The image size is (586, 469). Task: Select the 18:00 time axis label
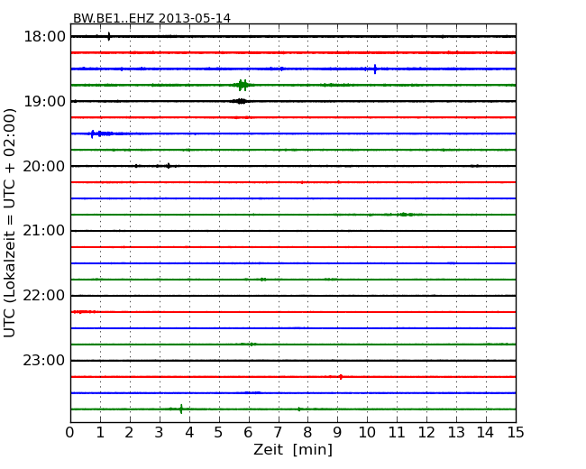[45, 37]
